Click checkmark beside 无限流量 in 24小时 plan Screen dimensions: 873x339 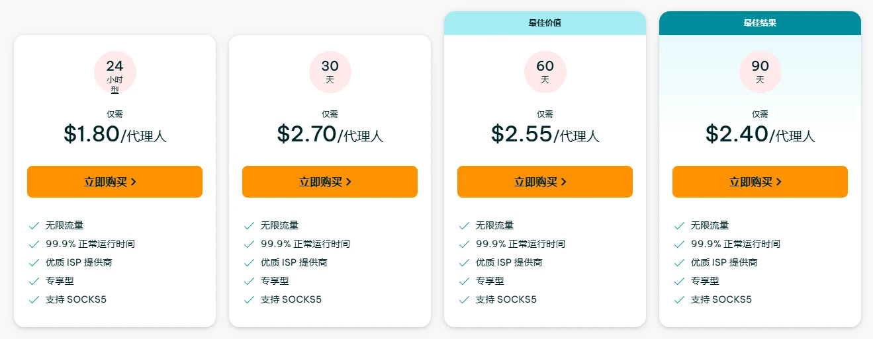coord(34,226)
